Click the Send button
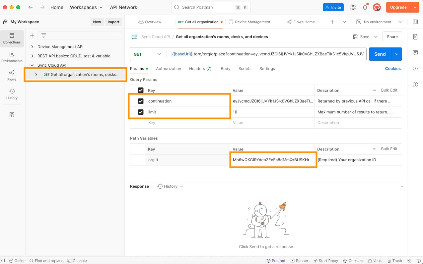 [380, 54]
